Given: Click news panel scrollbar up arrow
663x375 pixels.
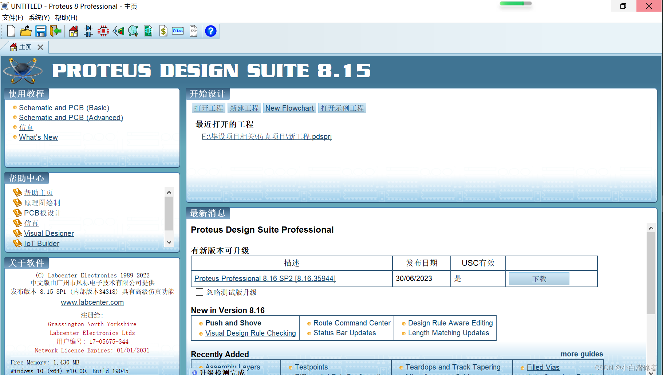Looking at the screenshot, I should pos(651,228).
